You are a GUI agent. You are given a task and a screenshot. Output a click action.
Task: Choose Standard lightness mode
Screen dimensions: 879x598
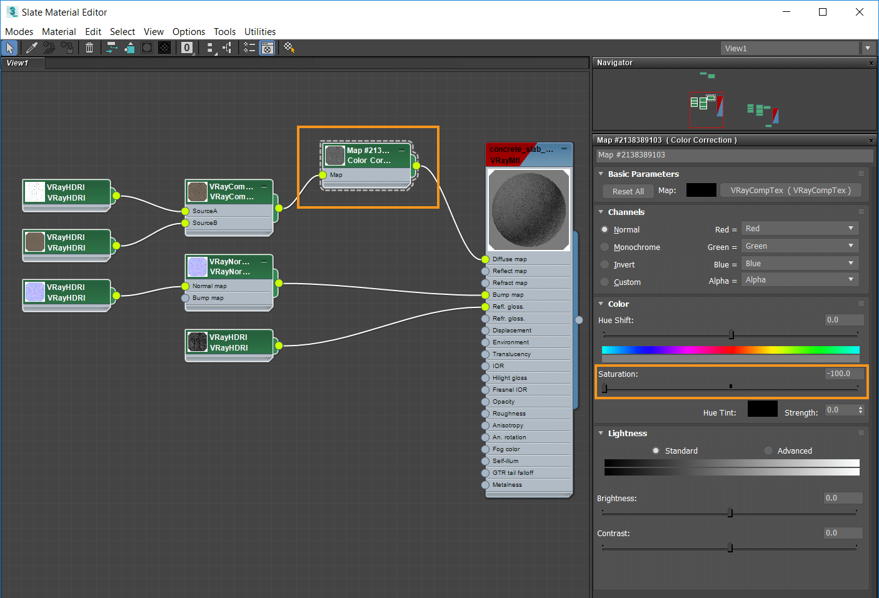point(656,451)
